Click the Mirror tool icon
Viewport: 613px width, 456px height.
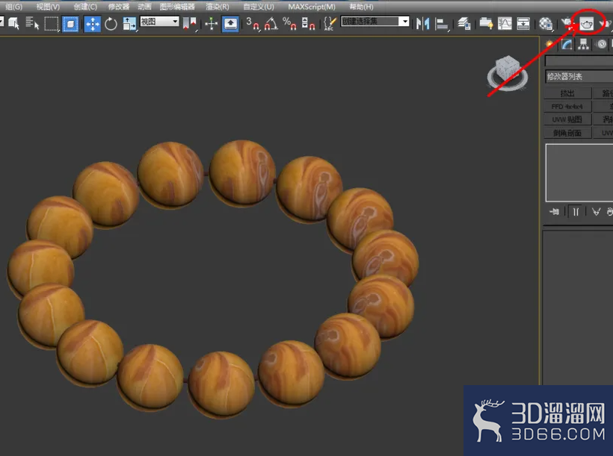coord(423,24)
